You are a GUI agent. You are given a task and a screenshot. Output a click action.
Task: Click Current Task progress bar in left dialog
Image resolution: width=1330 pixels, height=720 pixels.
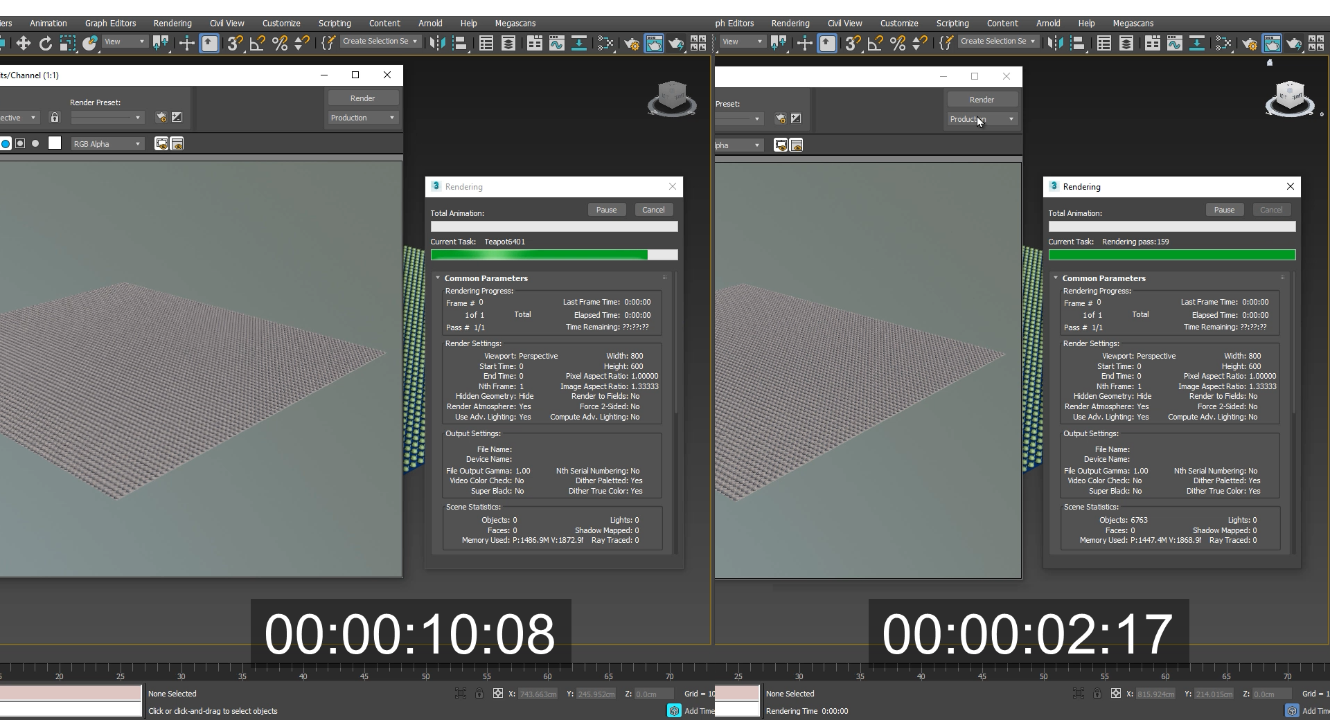click(554, 255)
